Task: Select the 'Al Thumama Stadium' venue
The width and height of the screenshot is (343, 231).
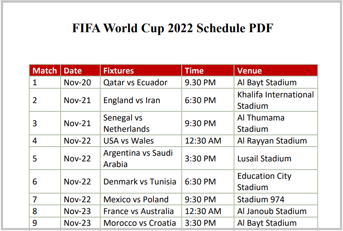Action: pyautogui.click(x=261, y=124)
